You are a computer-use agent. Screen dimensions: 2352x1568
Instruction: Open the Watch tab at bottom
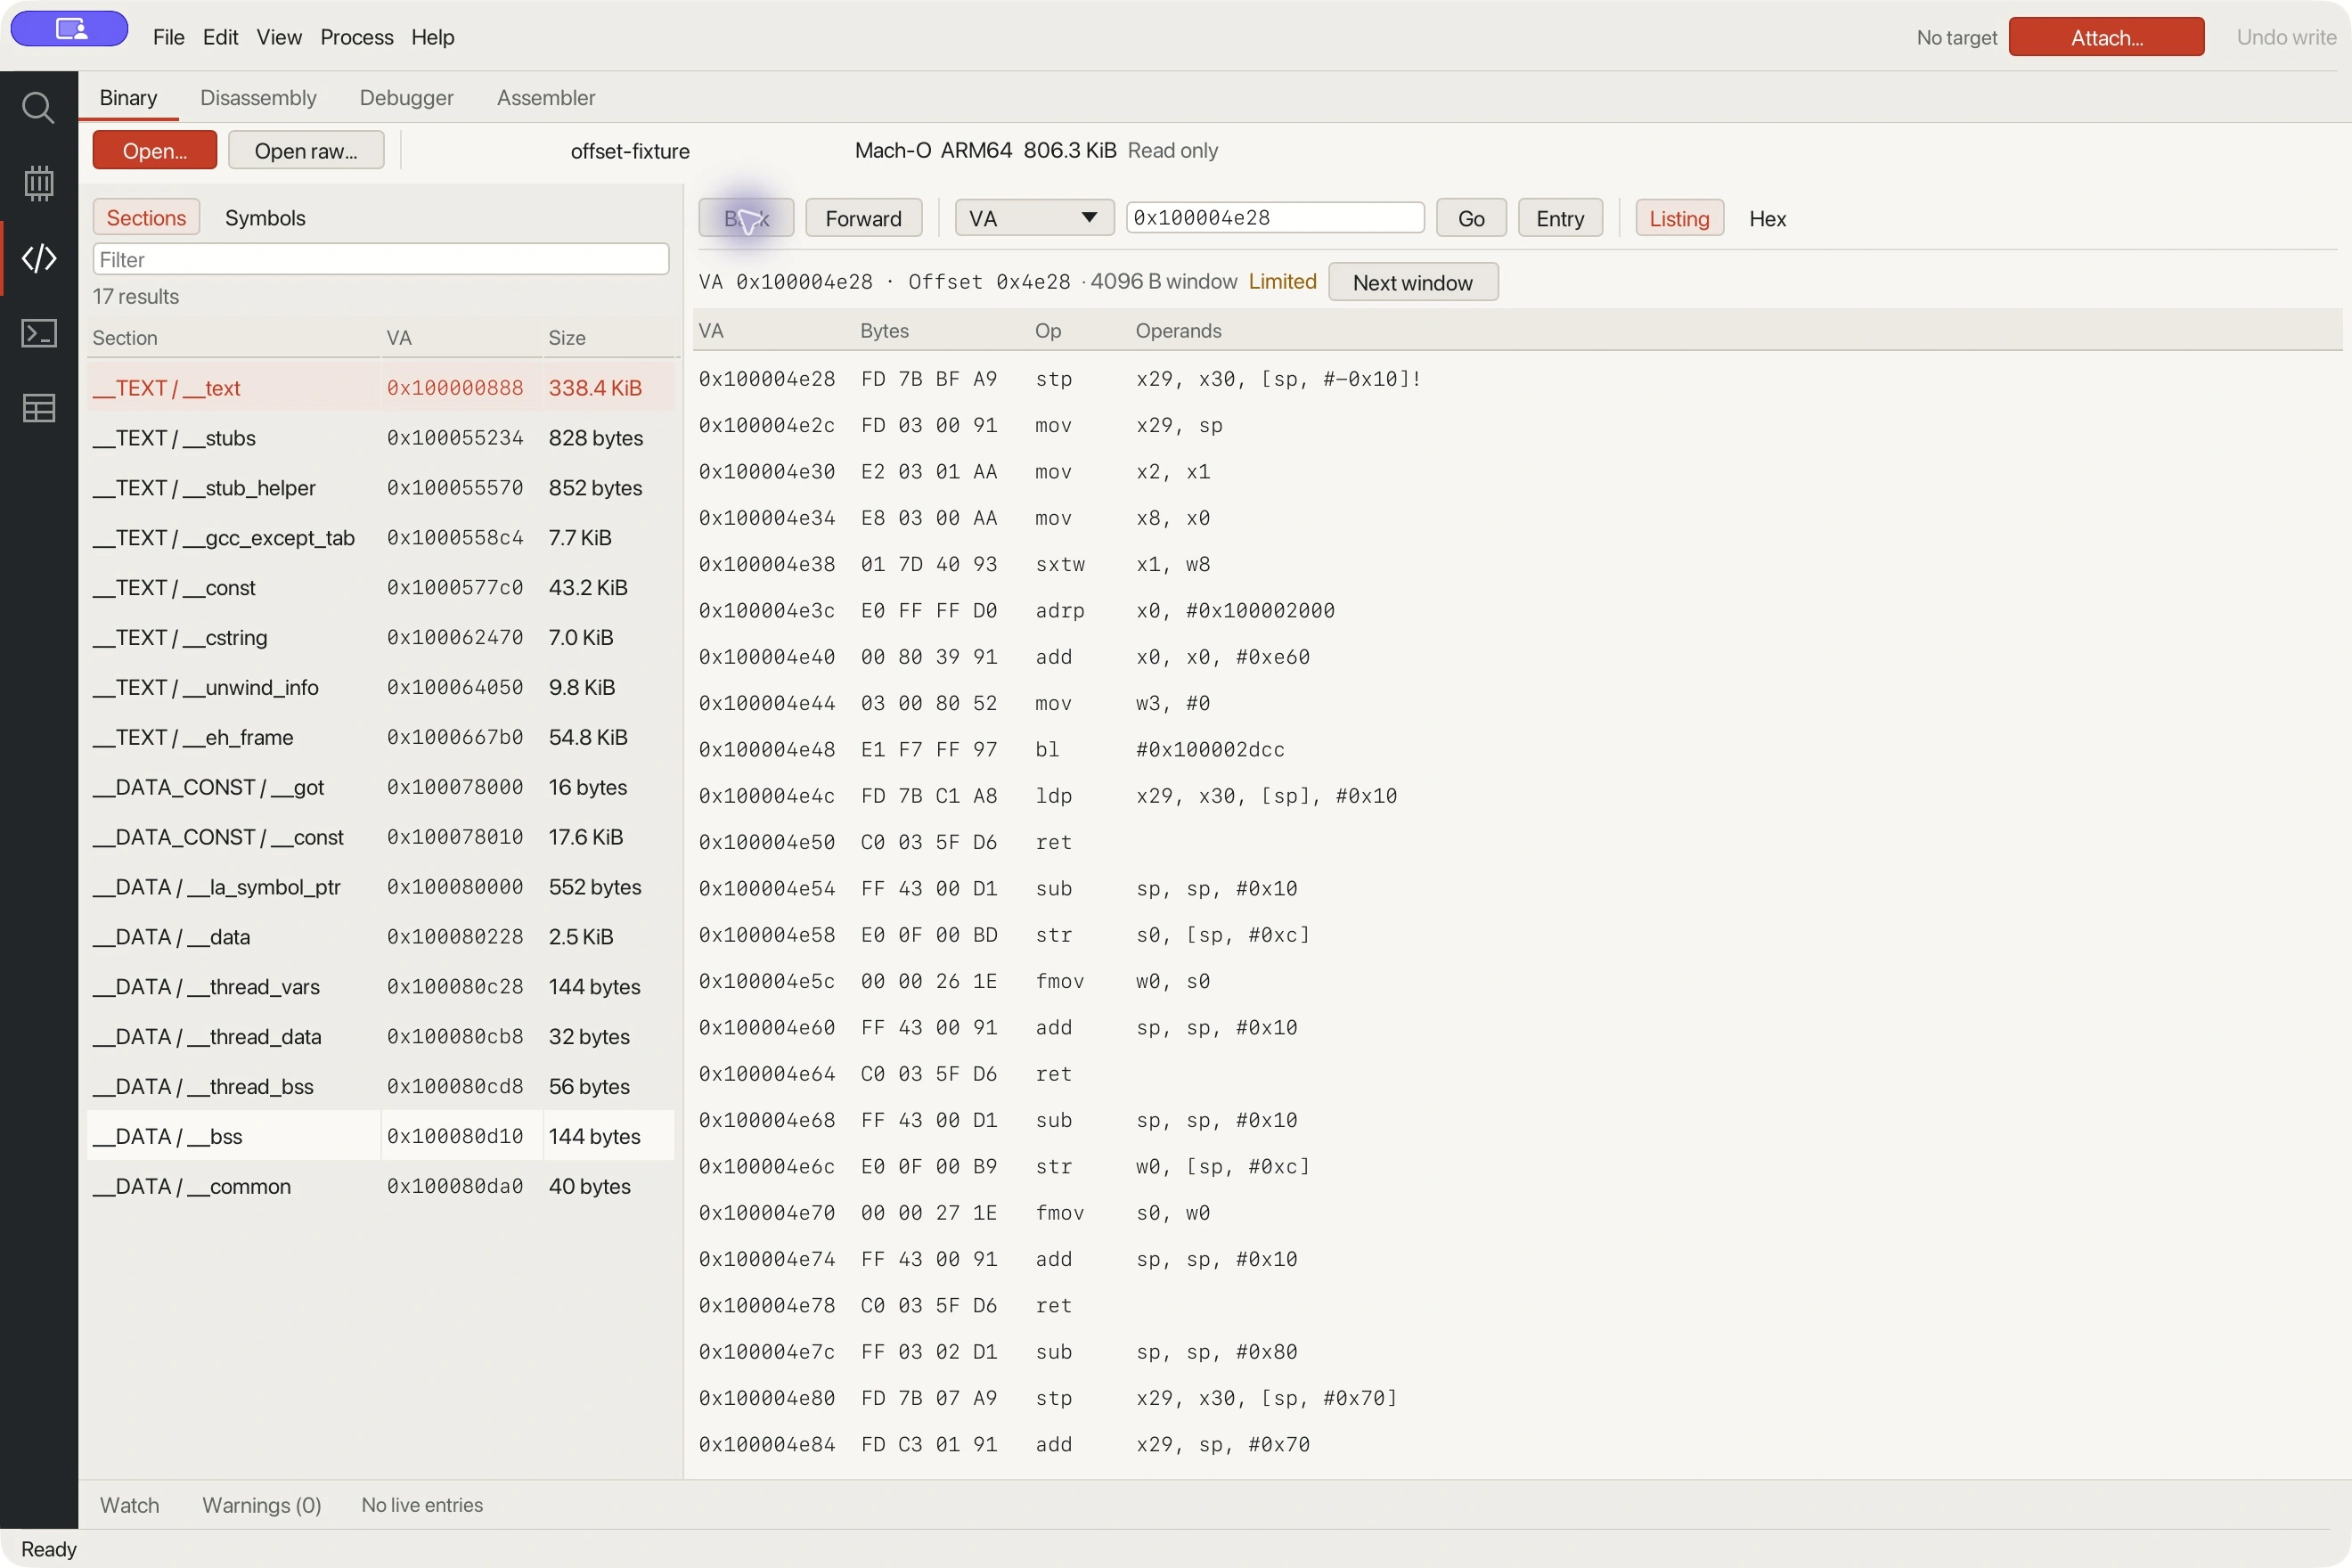click(x=129, y=1505)
